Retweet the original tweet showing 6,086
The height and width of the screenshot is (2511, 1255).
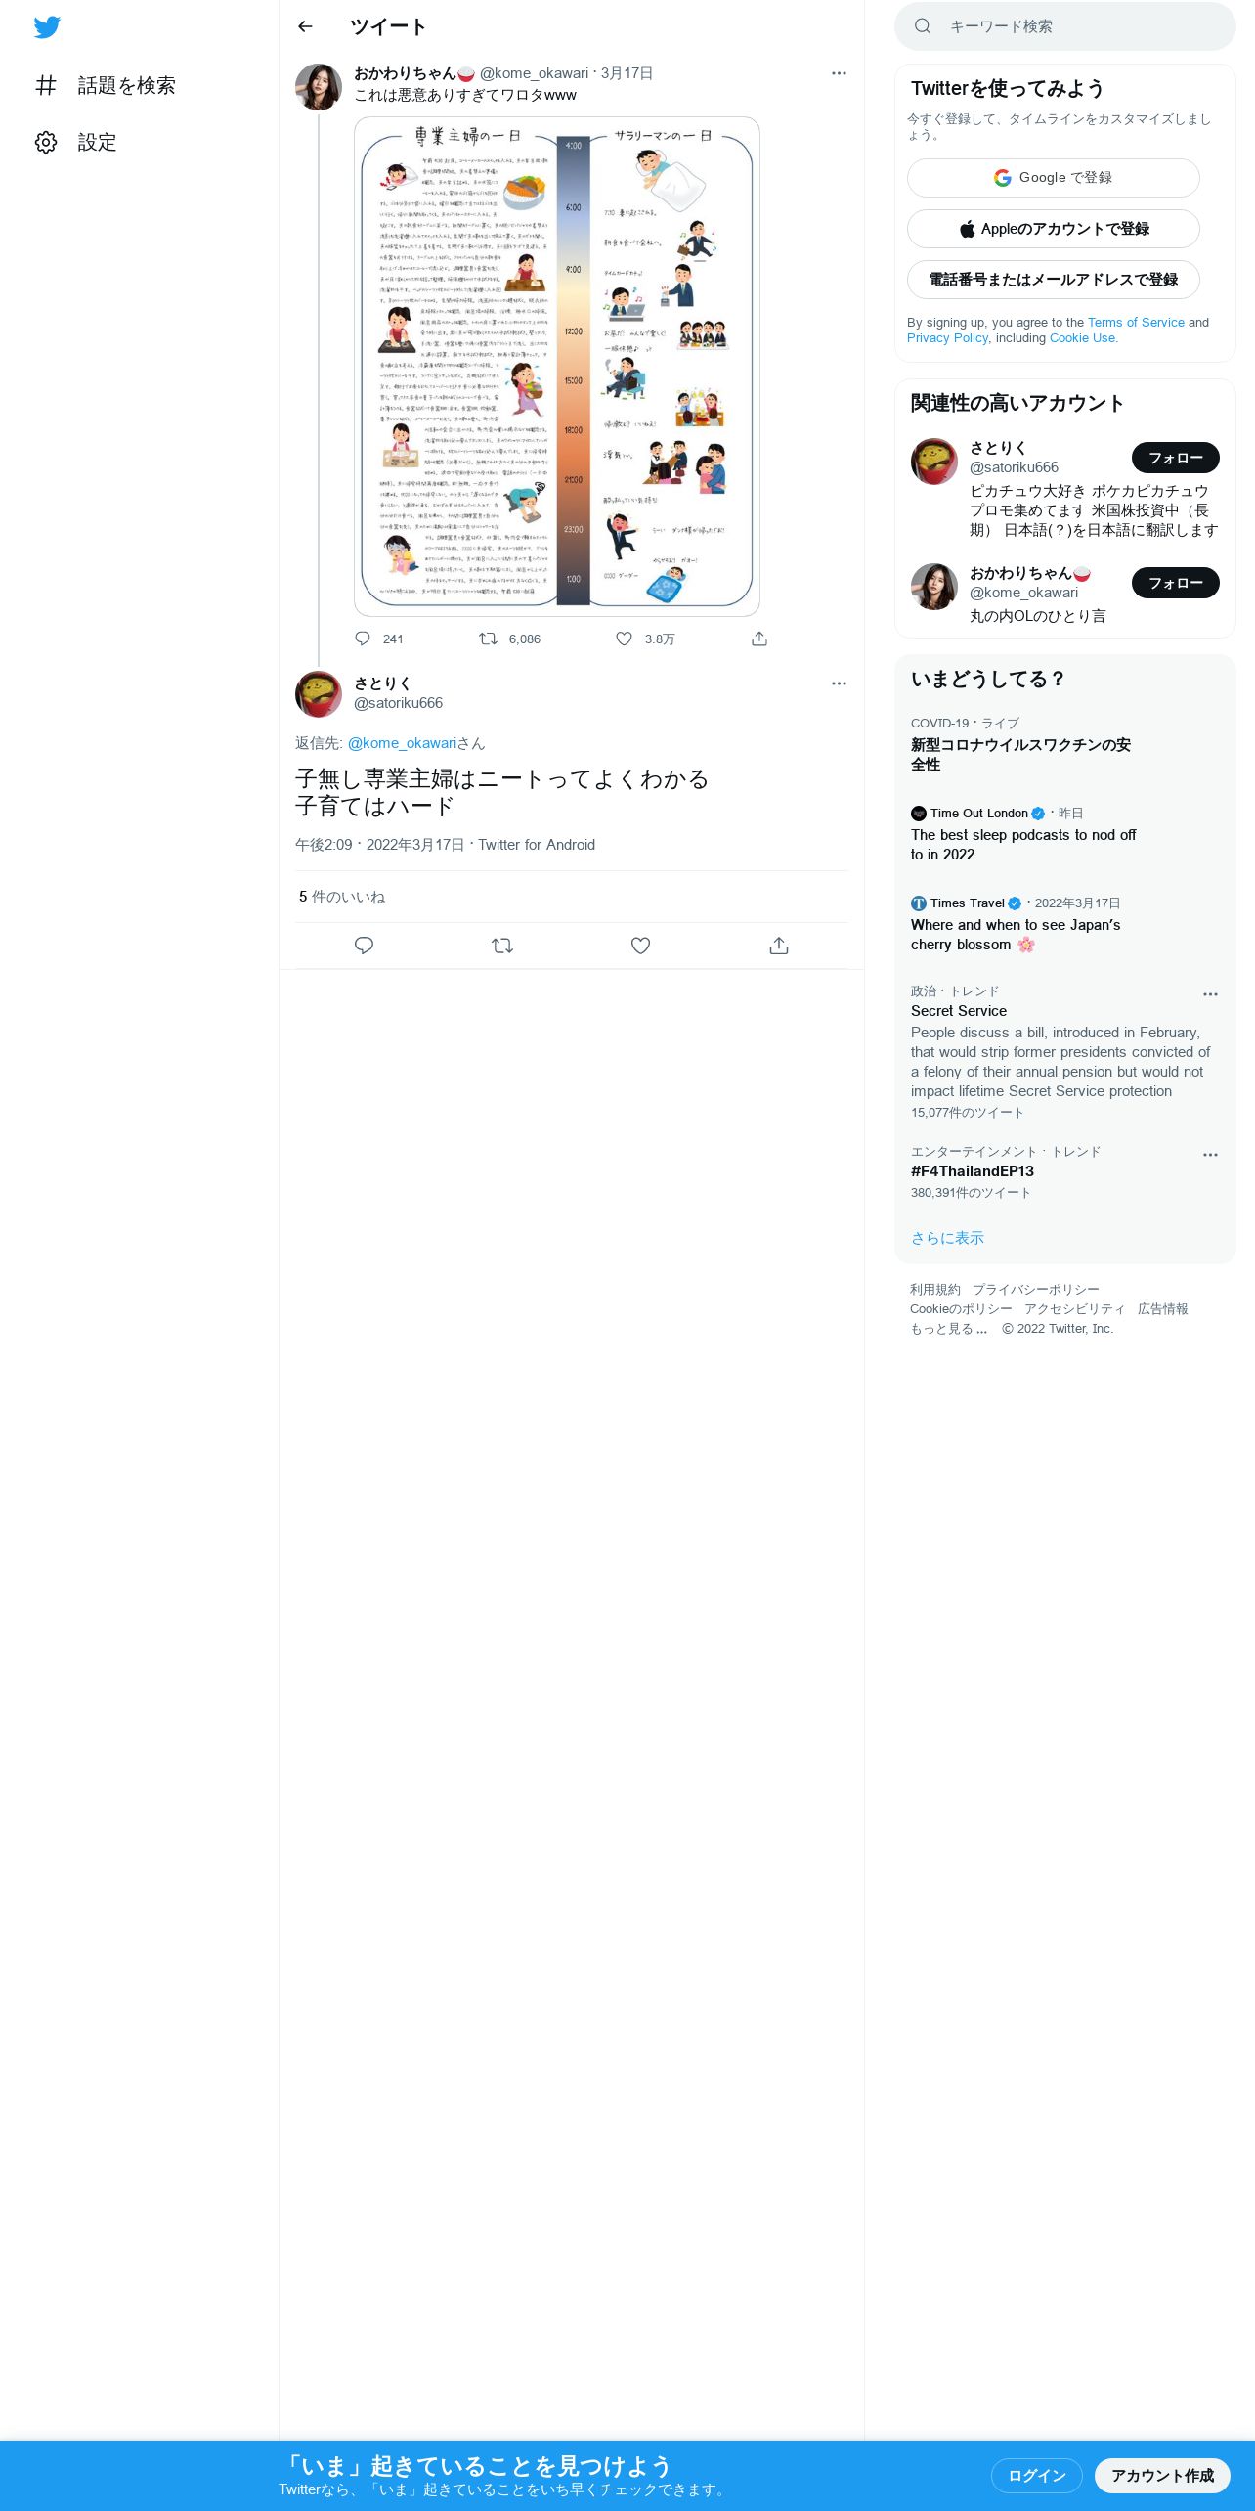(x=509, y=639)
